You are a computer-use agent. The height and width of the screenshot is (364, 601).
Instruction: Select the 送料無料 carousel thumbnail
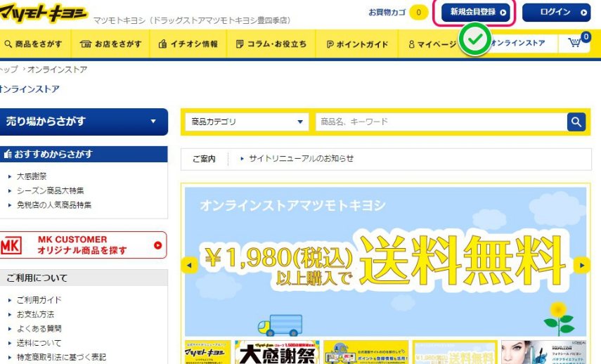(455, 352)
